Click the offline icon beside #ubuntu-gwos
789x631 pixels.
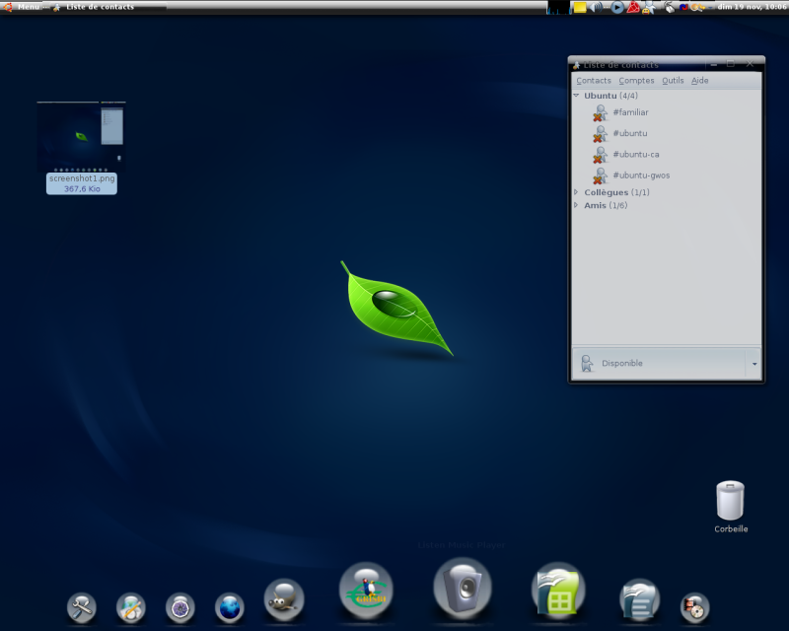[x=600, y=176]
